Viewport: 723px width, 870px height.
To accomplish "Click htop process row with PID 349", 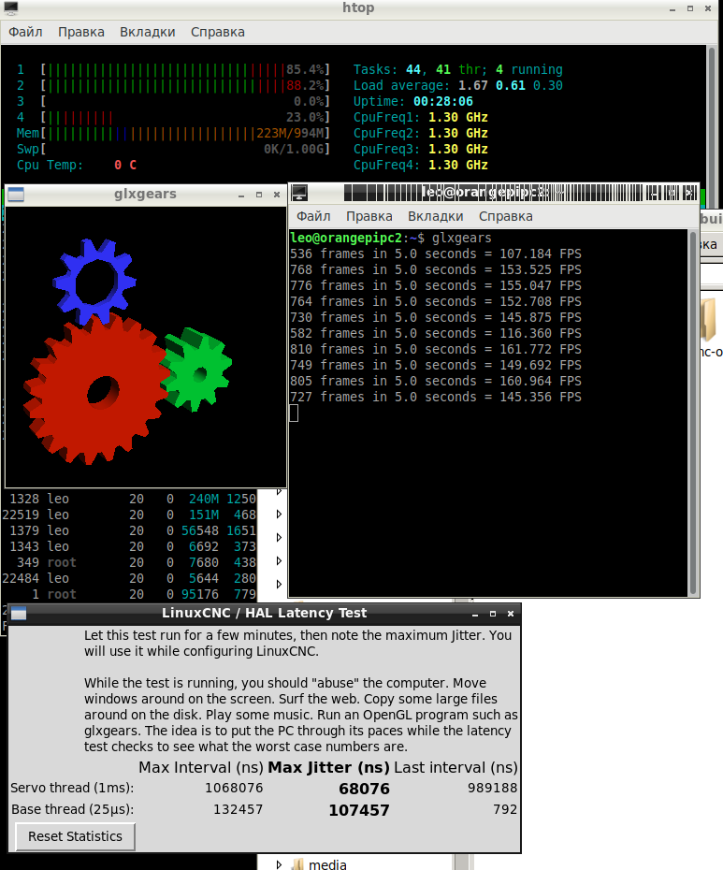I will point(129,562).
